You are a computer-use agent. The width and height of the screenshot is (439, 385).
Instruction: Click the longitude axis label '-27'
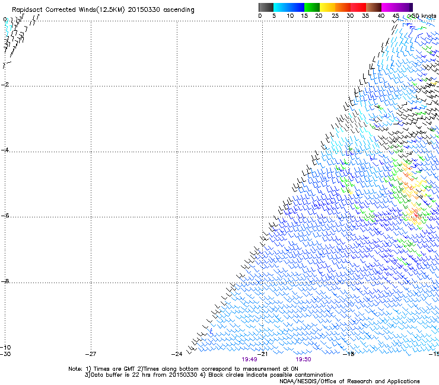(x=91, y=354)
